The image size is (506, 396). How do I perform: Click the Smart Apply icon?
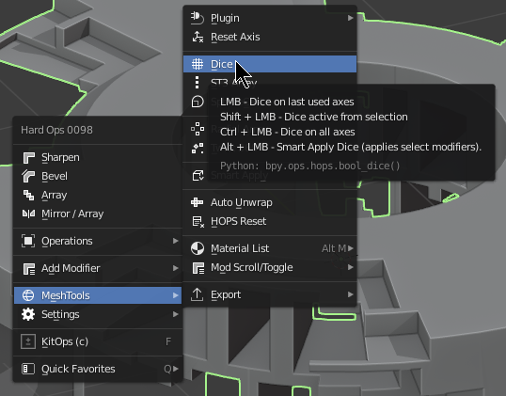pos(198,176)
